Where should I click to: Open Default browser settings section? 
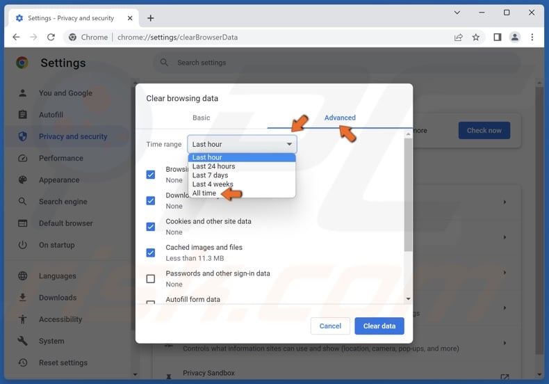click(66, 223)
